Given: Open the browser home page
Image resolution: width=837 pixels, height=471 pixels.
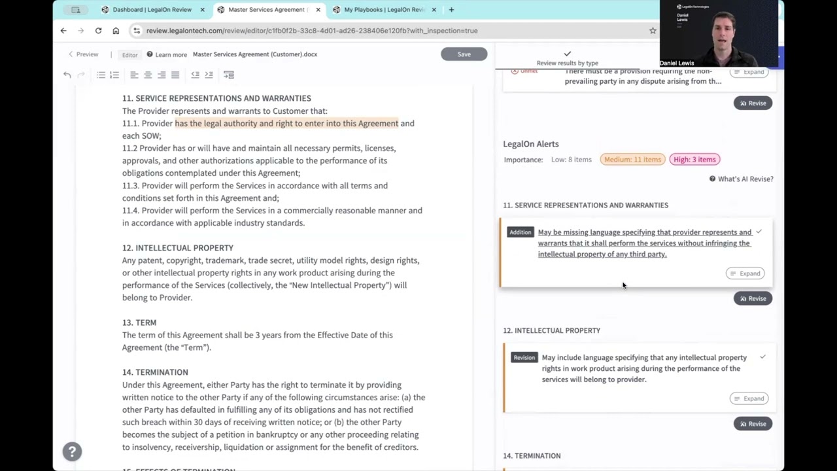Looking at the screenshot, I should 116,31.
